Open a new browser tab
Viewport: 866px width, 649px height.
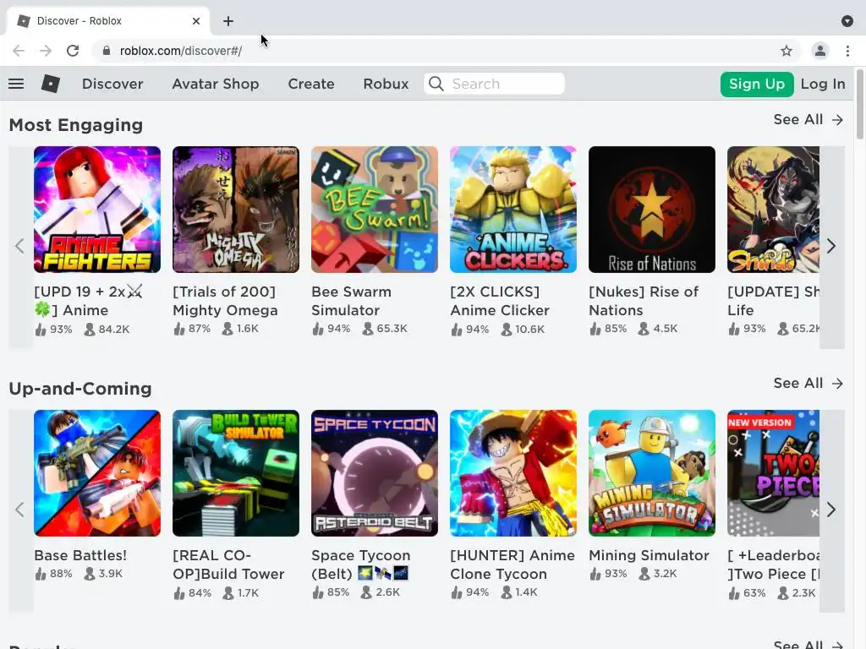pos(228,21)
